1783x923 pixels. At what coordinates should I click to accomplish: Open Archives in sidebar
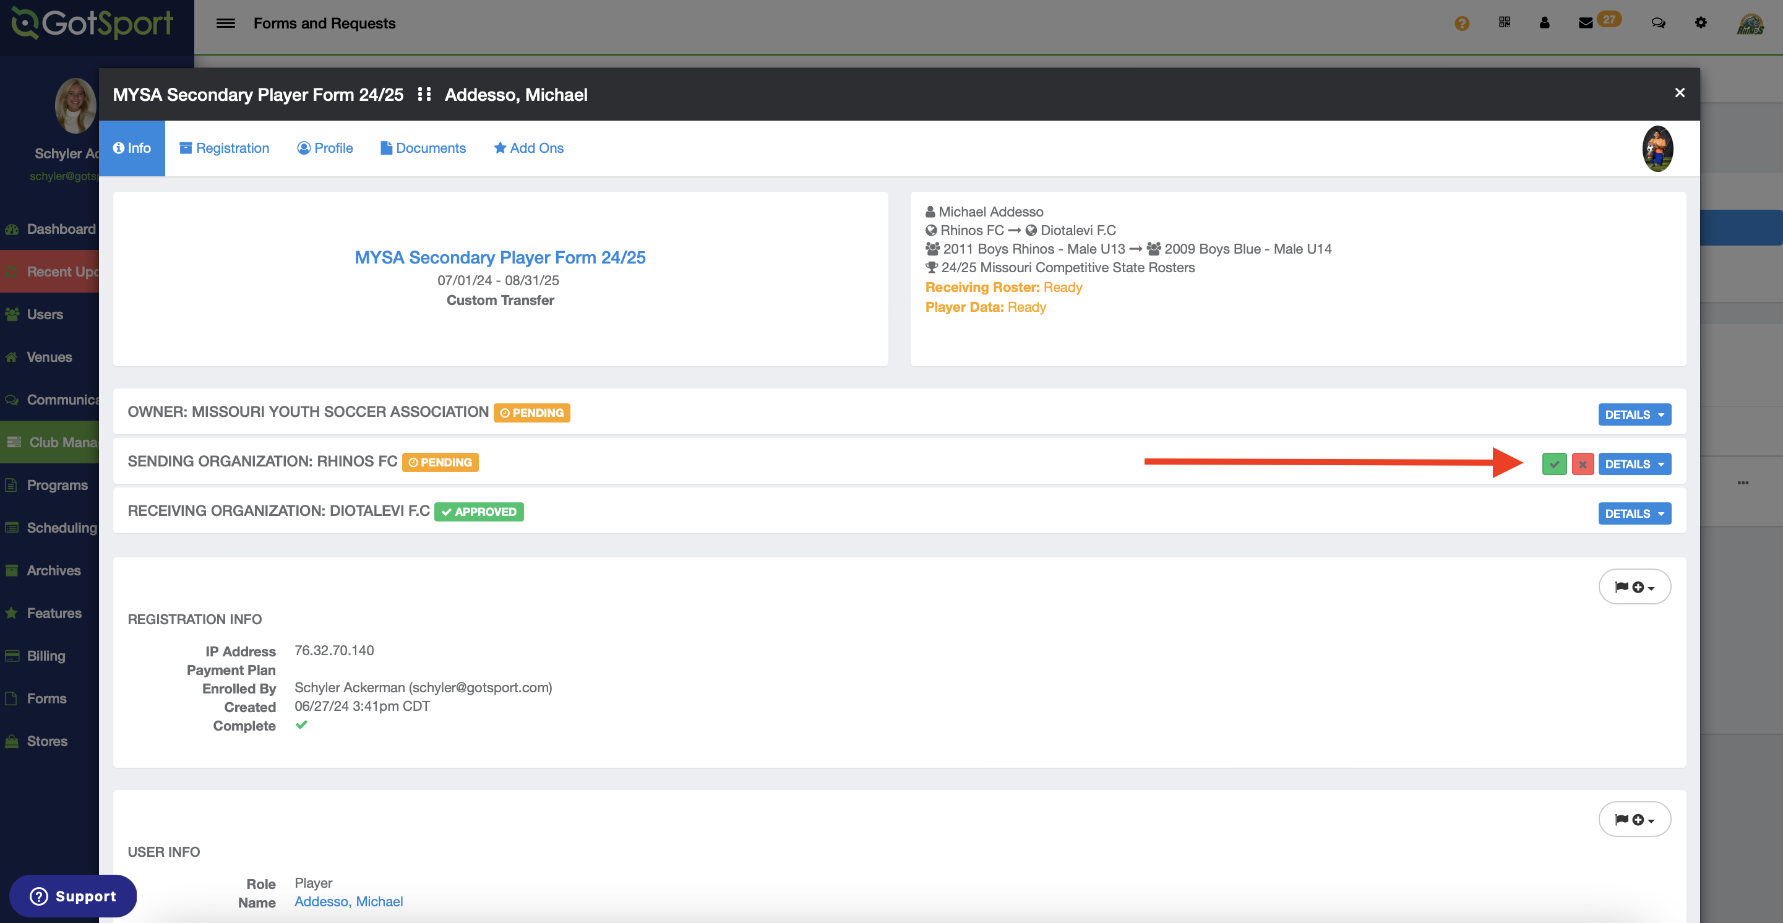pos(49,570)
